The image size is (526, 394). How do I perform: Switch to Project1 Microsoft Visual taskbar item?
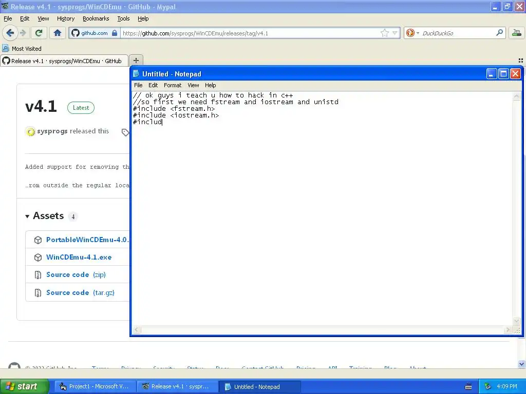click(95, 386)
